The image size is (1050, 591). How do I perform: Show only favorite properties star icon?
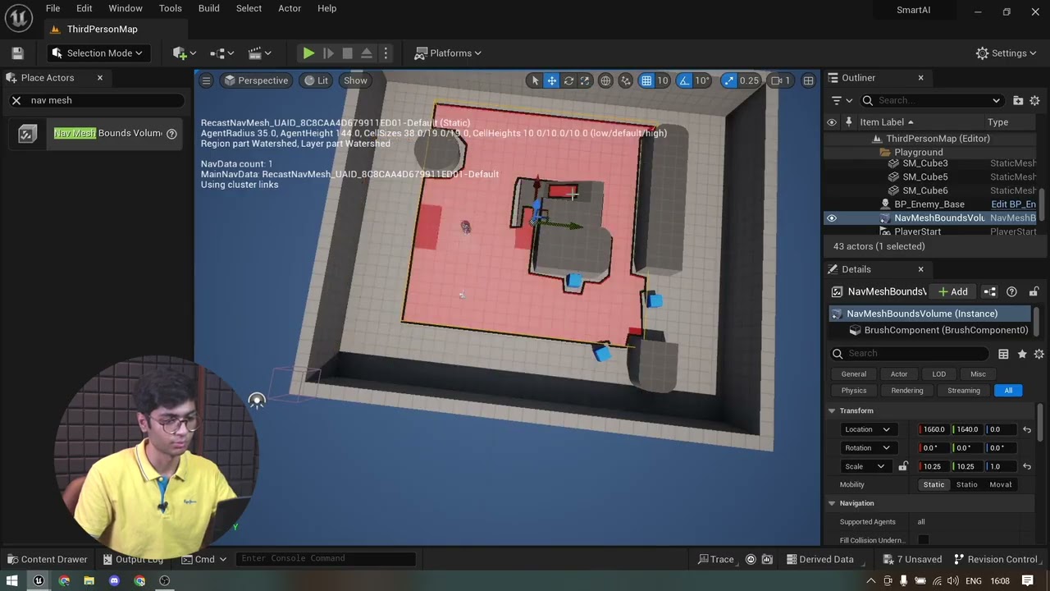pyautogui.click(x=1022, y=354)
